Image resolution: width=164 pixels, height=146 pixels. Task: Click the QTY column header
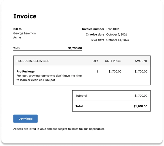coord(95,61)
